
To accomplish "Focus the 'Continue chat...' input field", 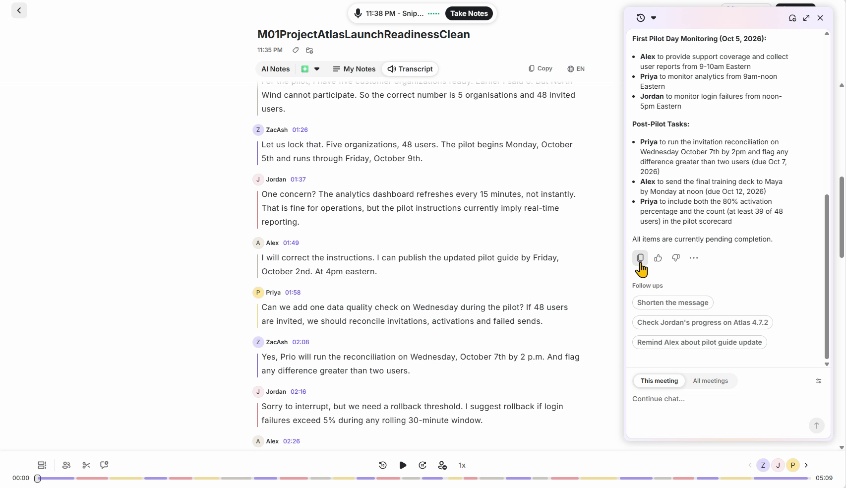I will (x=719, y=399).
